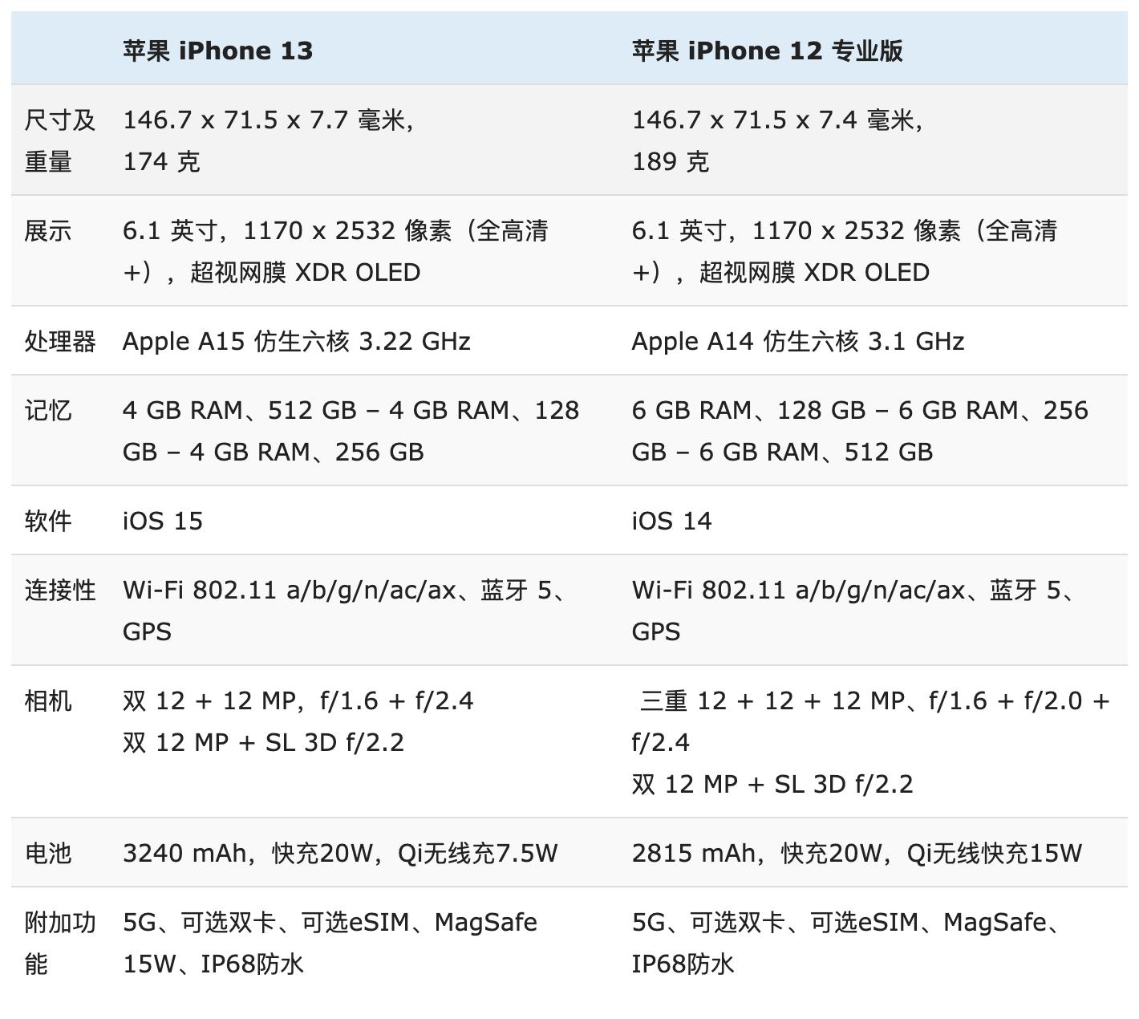Viewport: 1139px width, 1019px height.
Task: Click the Apple A15 仿生六核 3.22 GHz cell
Action: pyautogui.click(x=297, y=341)
